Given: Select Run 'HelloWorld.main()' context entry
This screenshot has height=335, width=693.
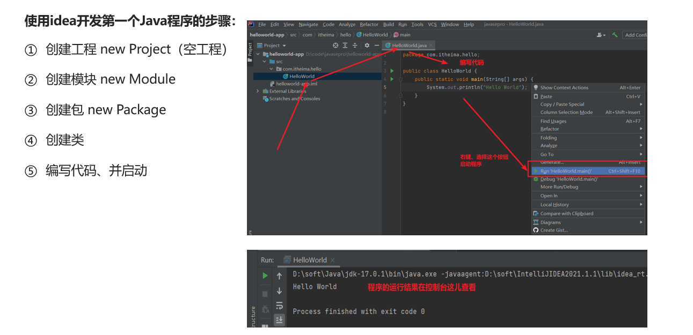Looking at the screenshot, I should pyautogui.click(x=588, y=171).
